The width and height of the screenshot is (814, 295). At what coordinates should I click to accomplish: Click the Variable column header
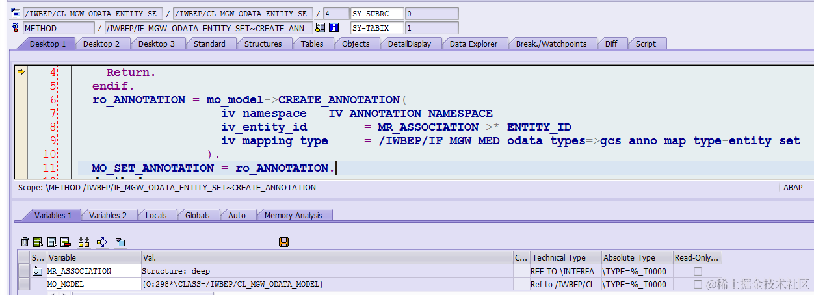(x=94, y=258)
